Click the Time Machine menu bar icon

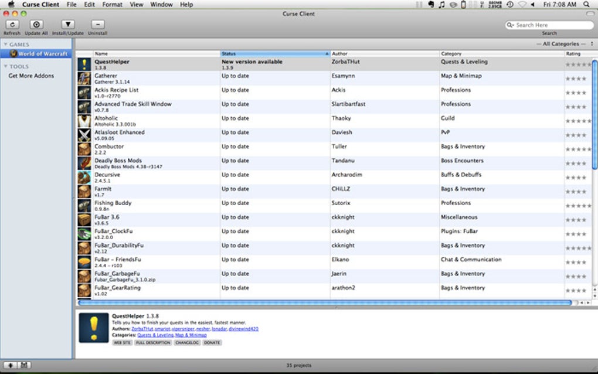(x=510, y=5)
